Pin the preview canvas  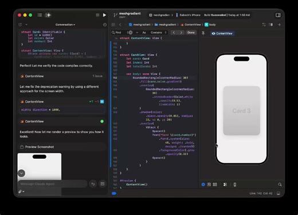tap(203, 33)
